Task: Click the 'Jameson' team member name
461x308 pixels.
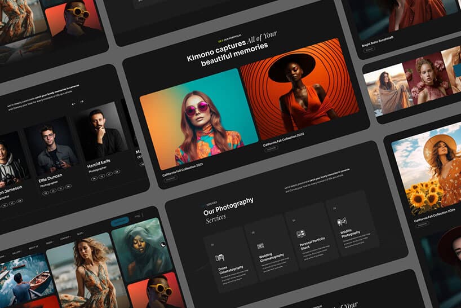Action: [11, 190]
